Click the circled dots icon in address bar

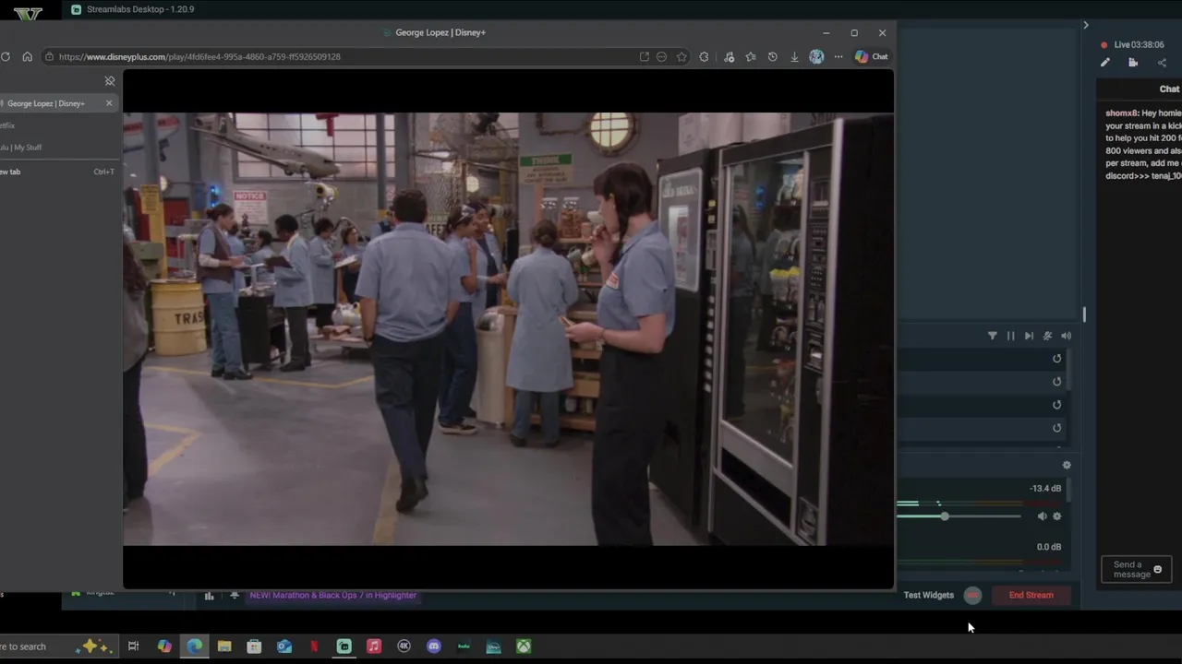661,56
